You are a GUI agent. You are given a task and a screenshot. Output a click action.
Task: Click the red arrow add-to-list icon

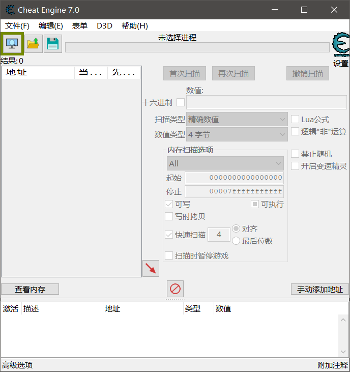pyautogui.click(x=151, y=268)
